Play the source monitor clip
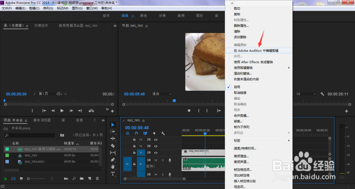The height and width of the screenshot is (189, 355). [x=62, y=110]
